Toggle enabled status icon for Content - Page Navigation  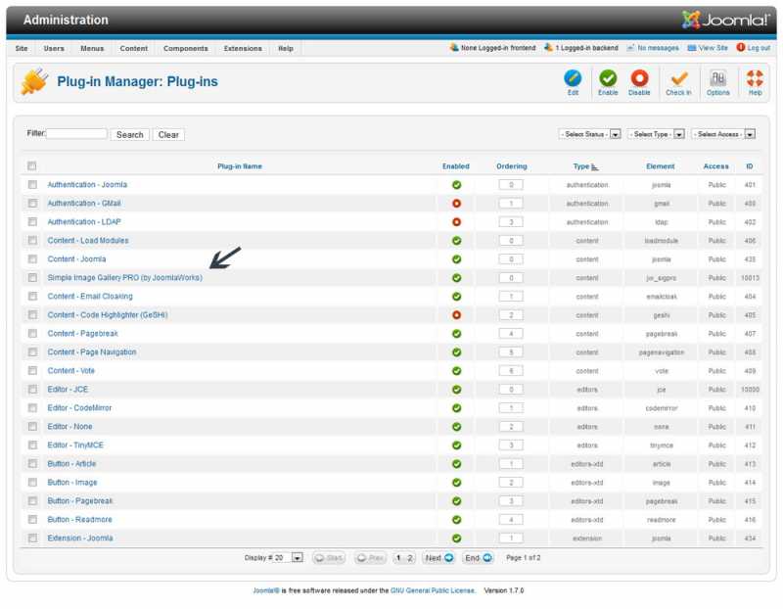click(456, 352)
